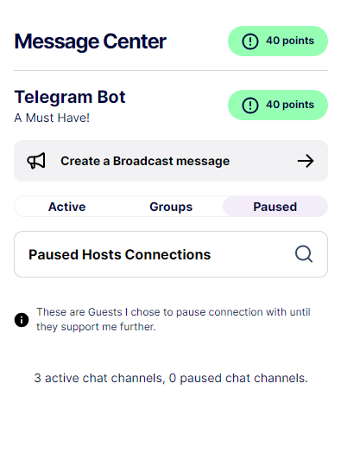Click the Message Center 40 points badge

[x=278, y=41]
